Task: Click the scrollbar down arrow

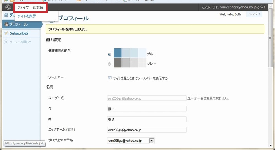Action: coord(270,146)
